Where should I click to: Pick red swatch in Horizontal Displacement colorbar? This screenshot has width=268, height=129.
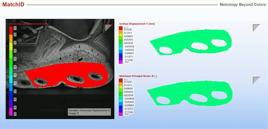pyautogui.click(x=11, y=30)
